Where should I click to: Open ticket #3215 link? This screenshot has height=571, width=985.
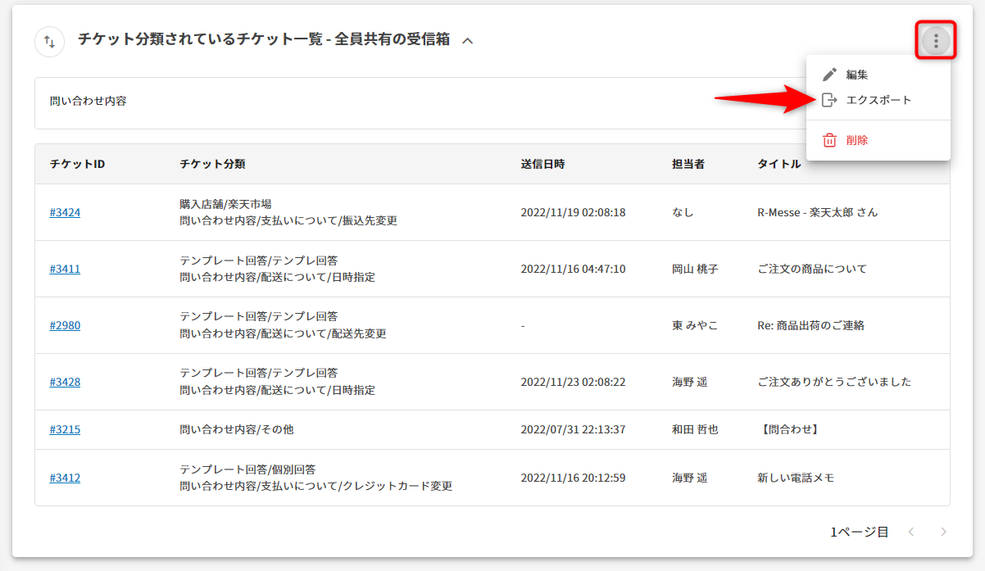pyautogui.click(x=65, y=429)
